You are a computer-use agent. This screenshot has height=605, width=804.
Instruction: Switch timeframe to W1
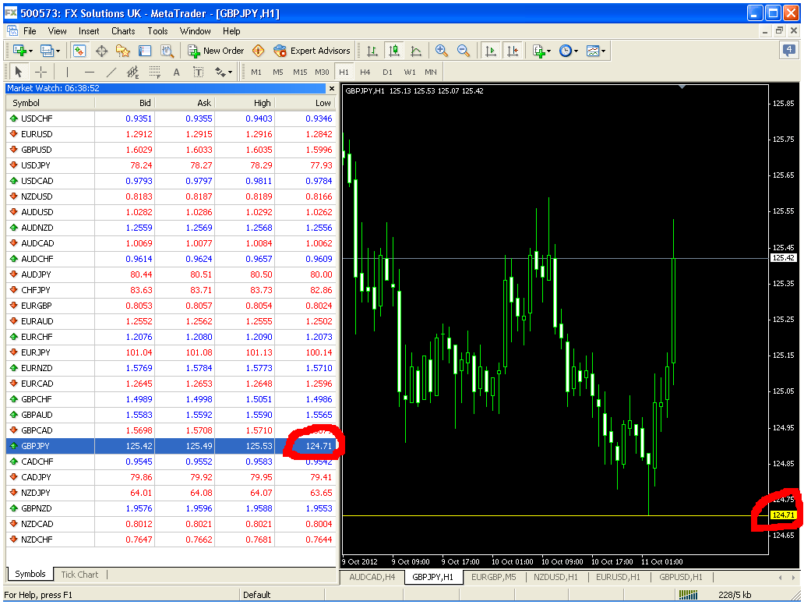pyautogui.click(x=410, y=73)
